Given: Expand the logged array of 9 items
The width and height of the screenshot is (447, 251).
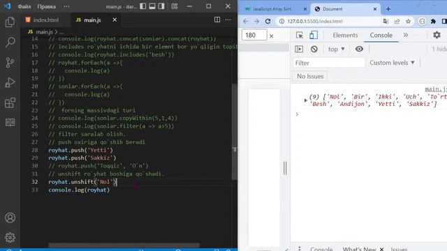Looking at the screenshot, I should [305, 100].
